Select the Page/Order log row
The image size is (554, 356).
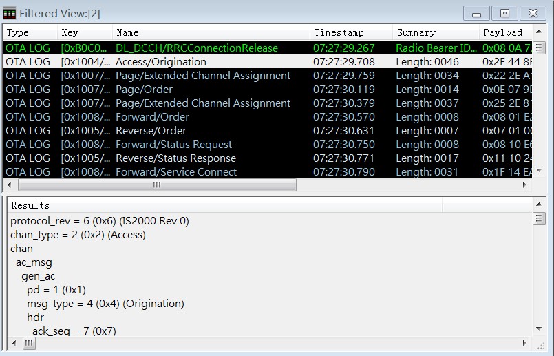pos(268,89)
